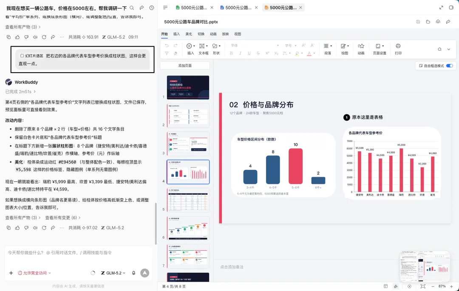
Task: Switch to the 视图 ribbon tab
Action: click(x=238, y=34)
